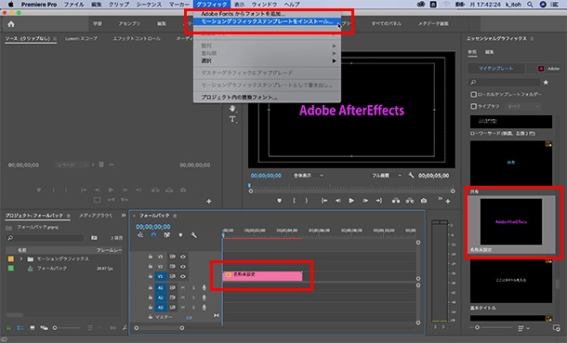Viewport: 567px width, 343px height.
Task: Enable the Libraries checkbox in Essential Graphics
Action: (473, 106)
